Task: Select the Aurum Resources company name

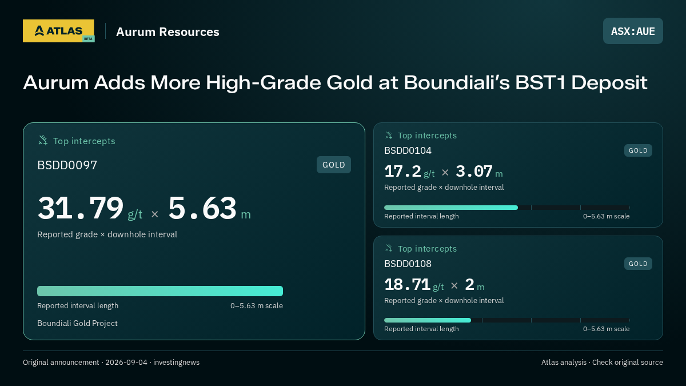Action: pos(167,32)
